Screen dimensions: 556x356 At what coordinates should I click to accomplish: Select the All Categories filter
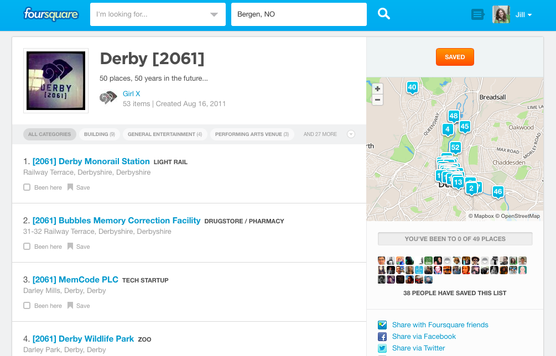point(50,134)
